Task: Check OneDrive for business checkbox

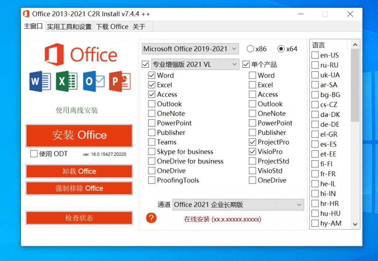Action: (x=152, y=161)
